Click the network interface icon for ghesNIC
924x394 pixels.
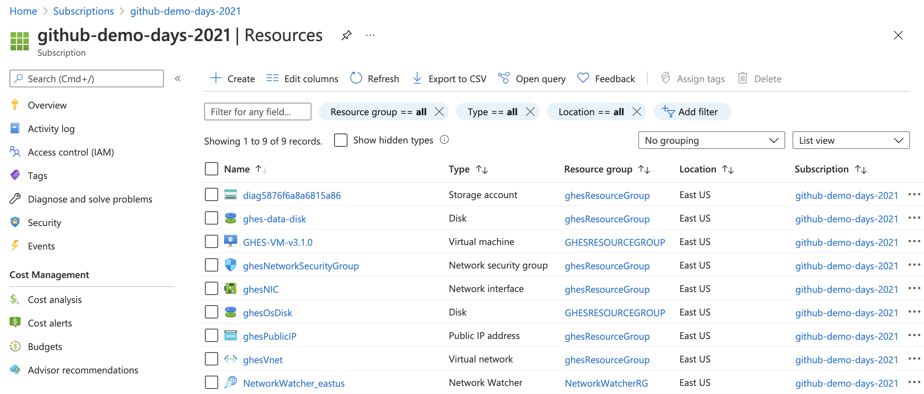[231, 288]
